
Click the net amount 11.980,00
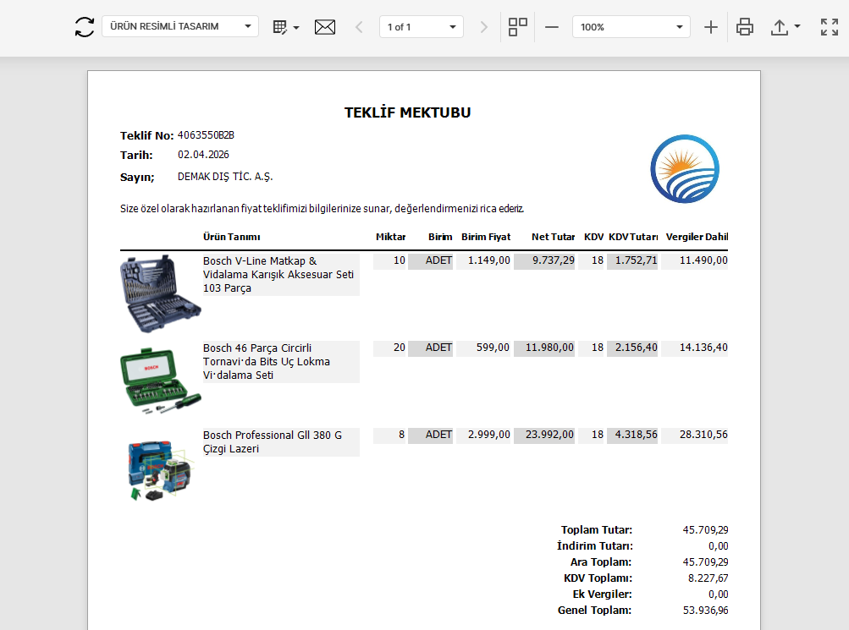544,348
